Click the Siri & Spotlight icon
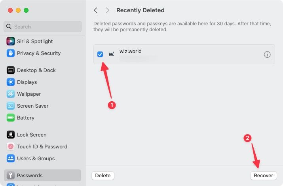This screenshot has width=283, height=186. pos(11,41)
